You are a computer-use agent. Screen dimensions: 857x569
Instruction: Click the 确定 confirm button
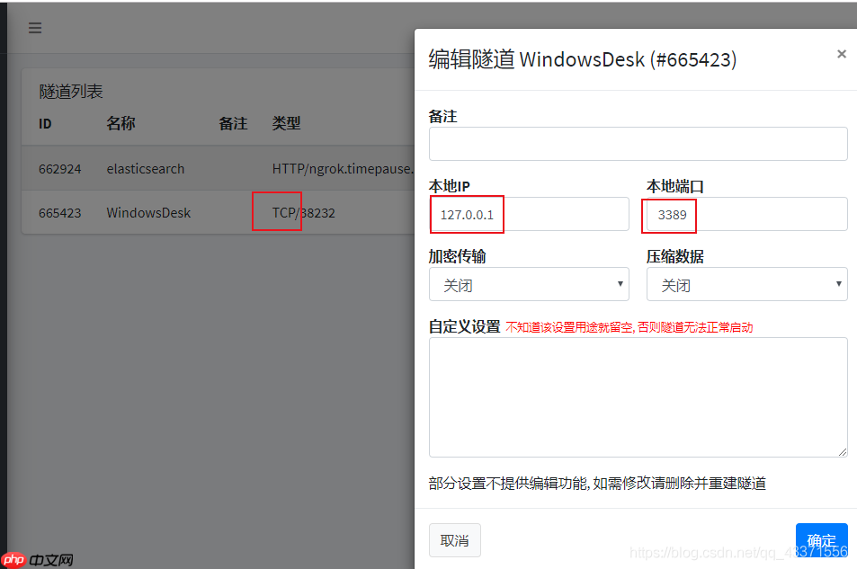point(821,539)
